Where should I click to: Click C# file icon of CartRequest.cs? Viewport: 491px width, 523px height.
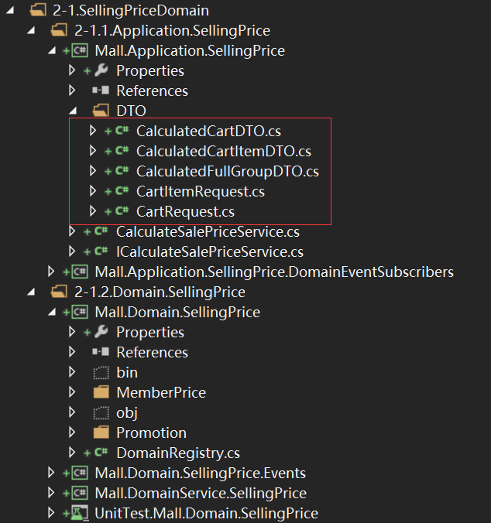(x=122, y=210)
